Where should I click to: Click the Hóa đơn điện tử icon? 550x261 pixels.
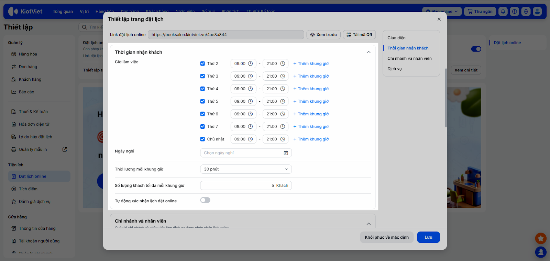(x=14, y=124)
